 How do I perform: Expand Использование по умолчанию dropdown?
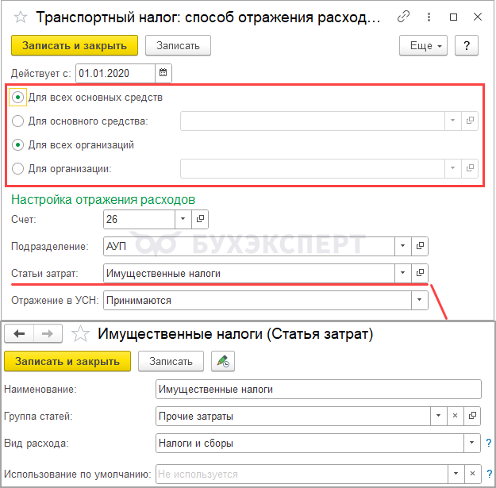pos(456,474)
